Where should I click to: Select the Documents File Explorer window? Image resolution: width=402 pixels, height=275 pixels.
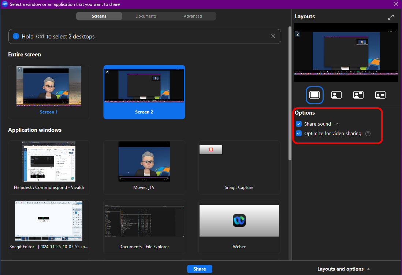(144, 227)
